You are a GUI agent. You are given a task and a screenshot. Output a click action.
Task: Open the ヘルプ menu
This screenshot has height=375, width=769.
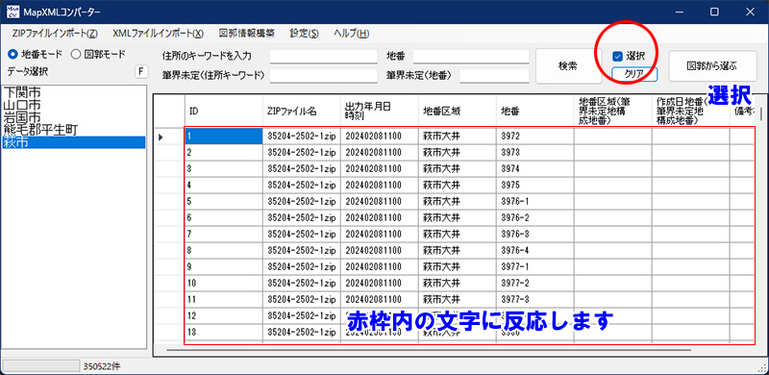click(x=351, y=34)
